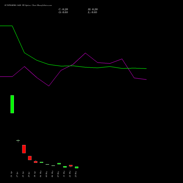
Task: Click the open value O: 0.05
Action: (63, 12)
